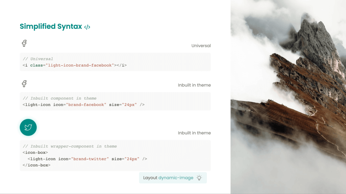Click the closing </icon-box> tag line
Image resolution: width=346 pixels, height=194 pixels.
(36, 165)
